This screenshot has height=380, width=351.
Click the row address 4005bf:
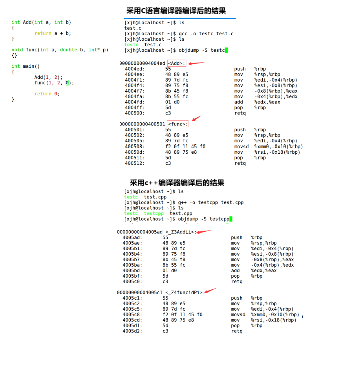[132, 276]
